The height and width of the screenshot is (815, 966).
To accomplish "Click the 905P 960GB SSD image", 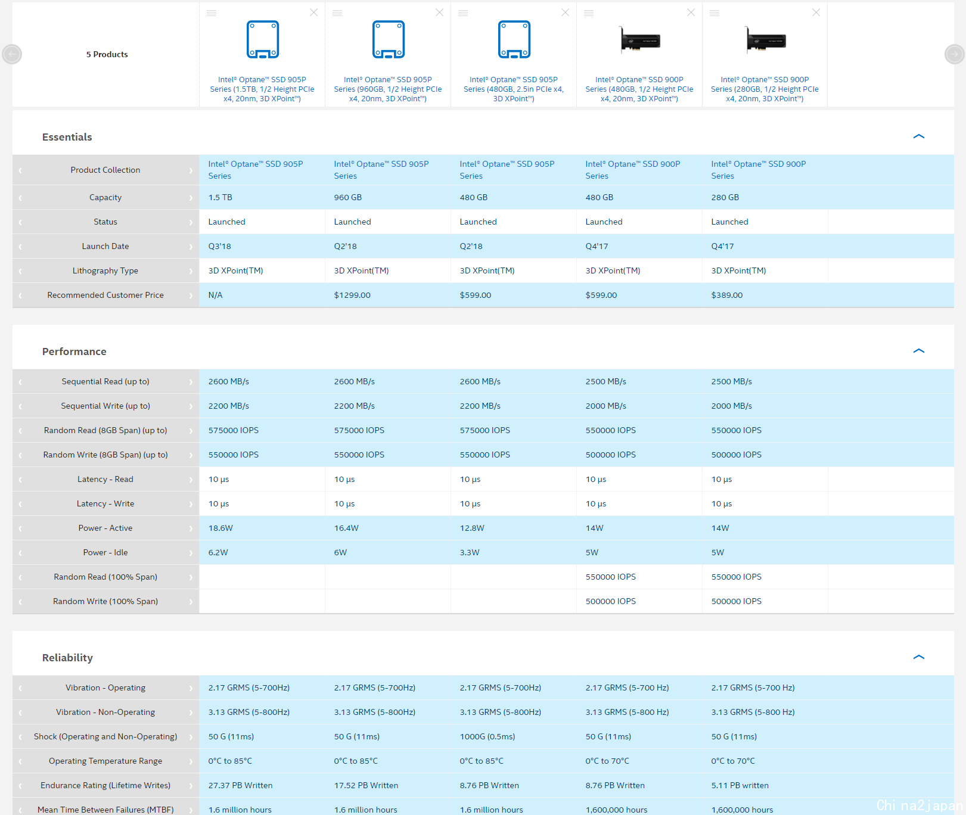I will click(389, 39).
